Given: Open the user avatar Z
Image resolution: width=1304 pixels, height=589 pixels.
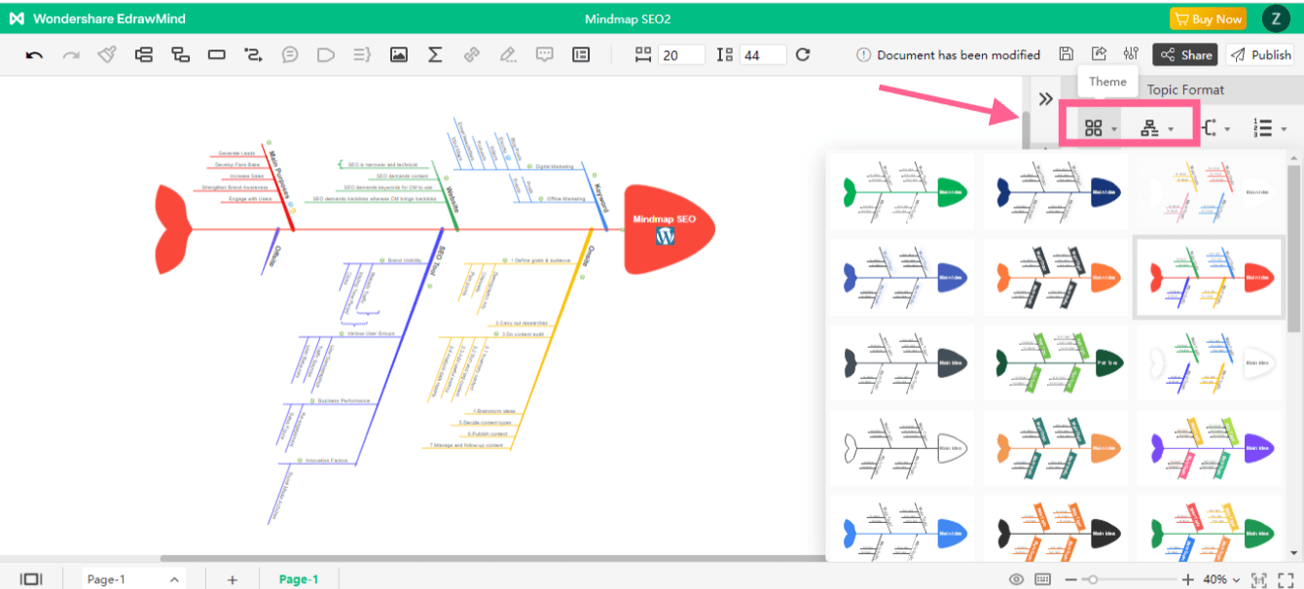Looking at the screenshot, I should [1276, 18].
